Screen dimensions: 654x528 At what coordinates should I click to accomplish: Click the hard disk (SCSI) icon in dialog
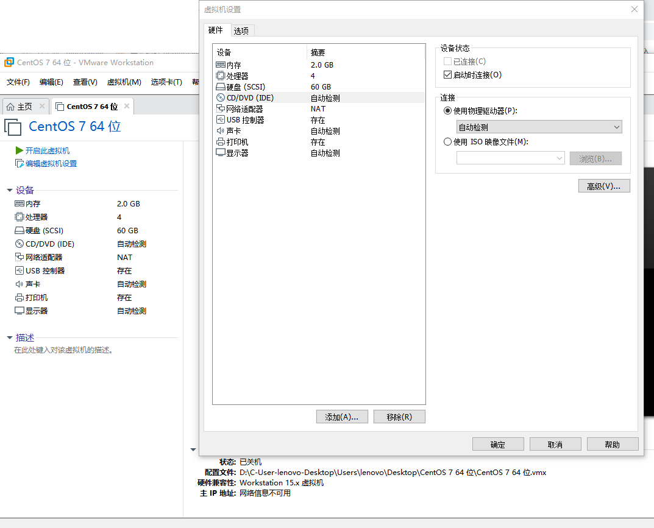pos(221,86)
